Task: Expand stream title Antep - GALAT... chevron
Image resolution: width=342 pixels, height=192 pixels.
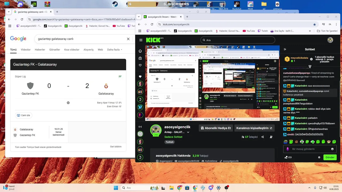Action: (x=188, y=132)
